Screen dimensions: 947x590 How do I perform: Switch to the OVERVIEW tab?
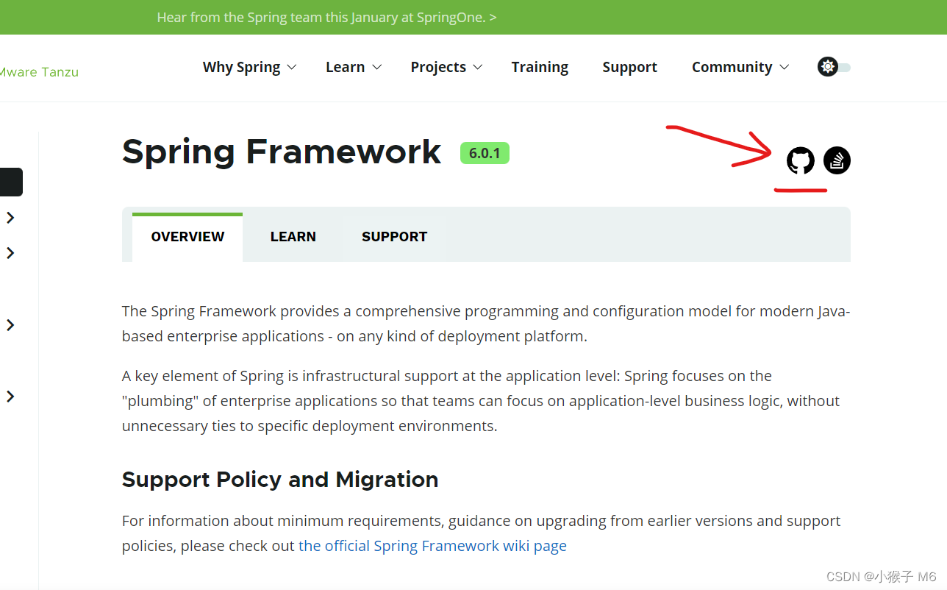coord(187,237)
